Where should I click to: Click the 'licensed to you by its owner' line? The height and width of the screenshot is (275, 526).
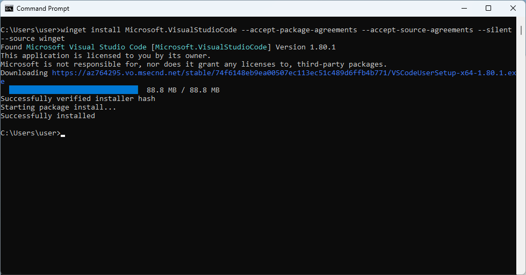(106, 56)
